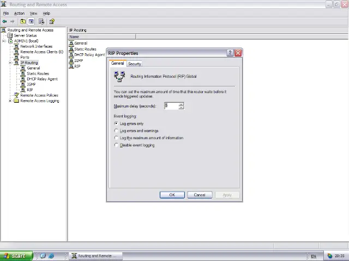
Task: Click the Help toolbar icon
Action: [52, 21]
